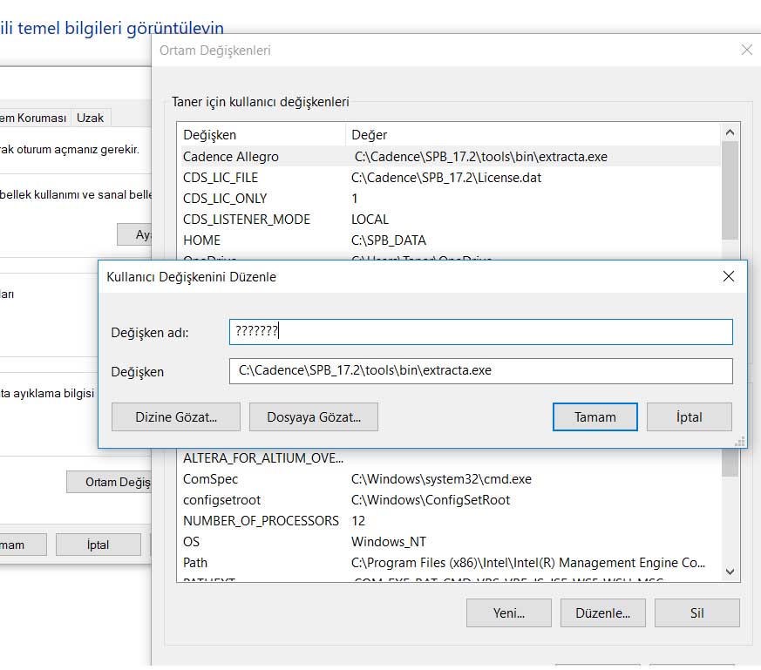Screen dimensions: 761x670
Task: Switch to the Uzak tab
Action: 90,118
